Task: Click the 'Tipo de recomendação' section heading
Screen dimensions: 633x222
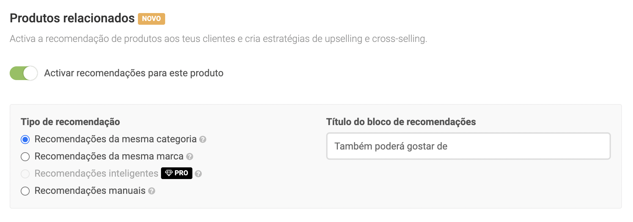Action: (70, 122)
